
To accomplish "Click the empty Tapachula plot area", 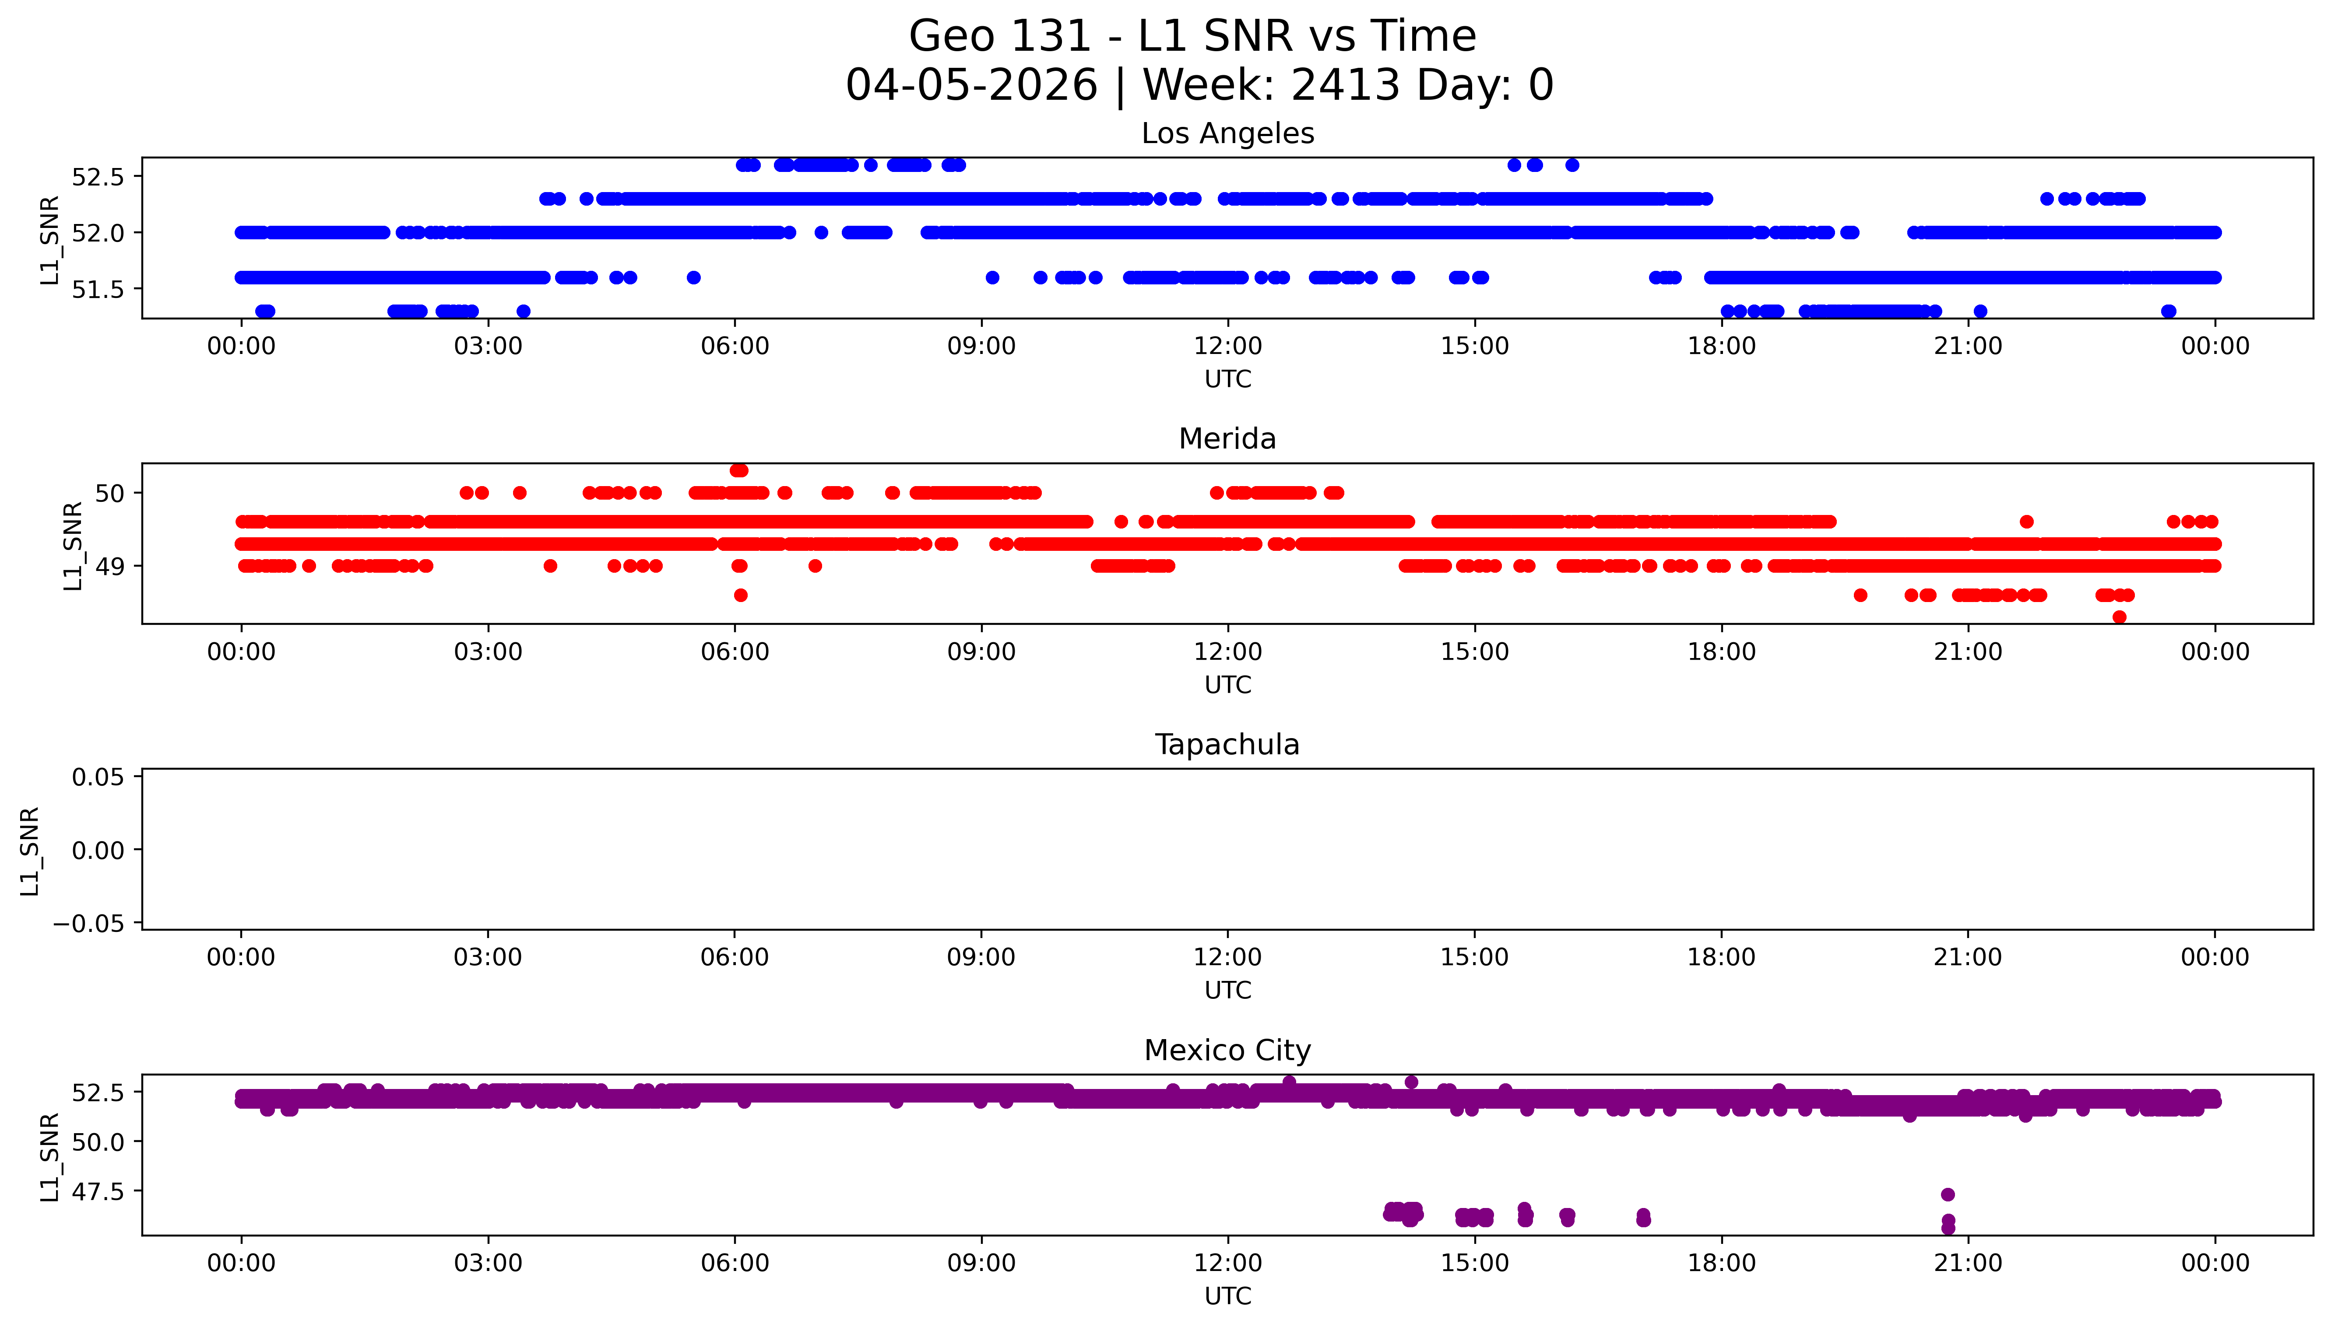I will 1227,849.
